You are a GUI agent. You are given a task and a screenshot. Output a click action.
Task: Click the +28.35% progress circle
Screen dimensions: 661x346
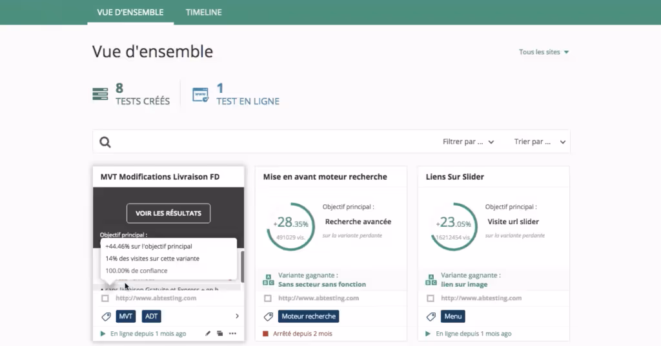coord(291,226)
